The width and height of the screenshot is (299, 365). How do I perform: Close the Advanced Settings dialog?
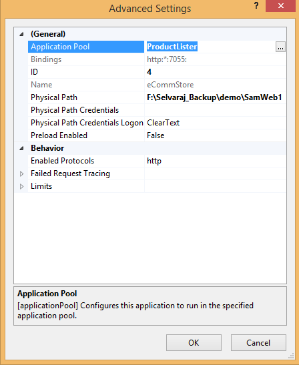coord(280,6)
